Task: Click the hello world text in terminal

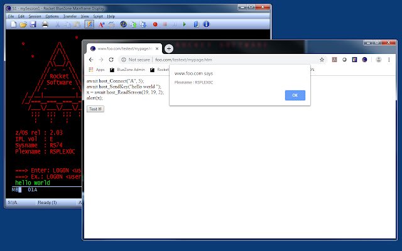Action: (33, 183)
